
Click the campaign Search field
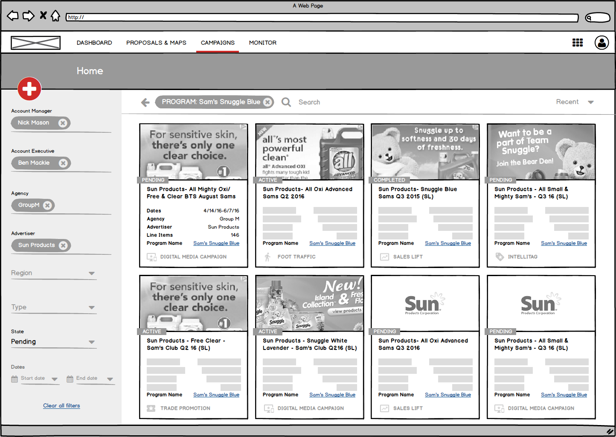click(x=309, y=102)
